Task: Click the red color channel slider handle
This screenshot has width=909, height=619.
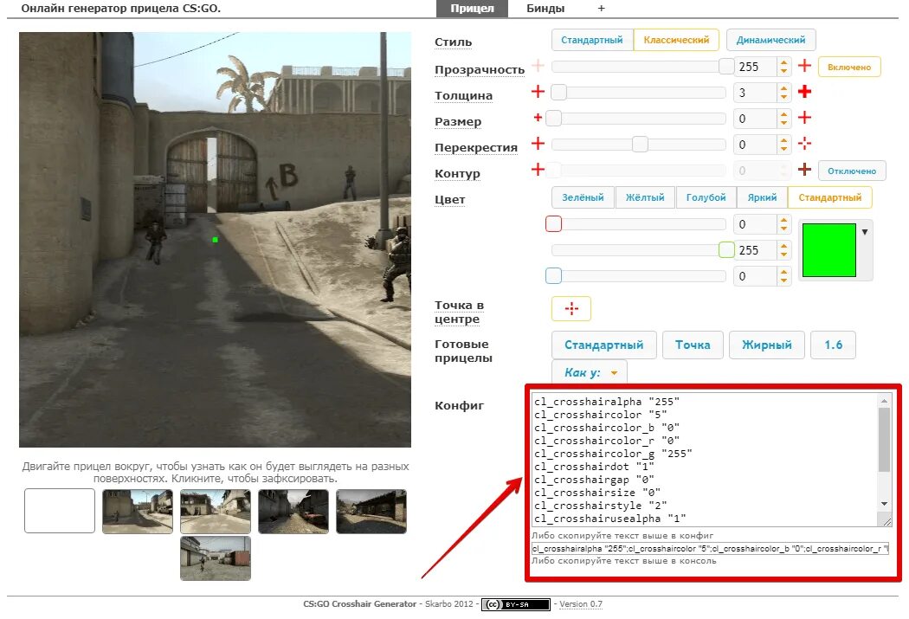Action: 554,223
